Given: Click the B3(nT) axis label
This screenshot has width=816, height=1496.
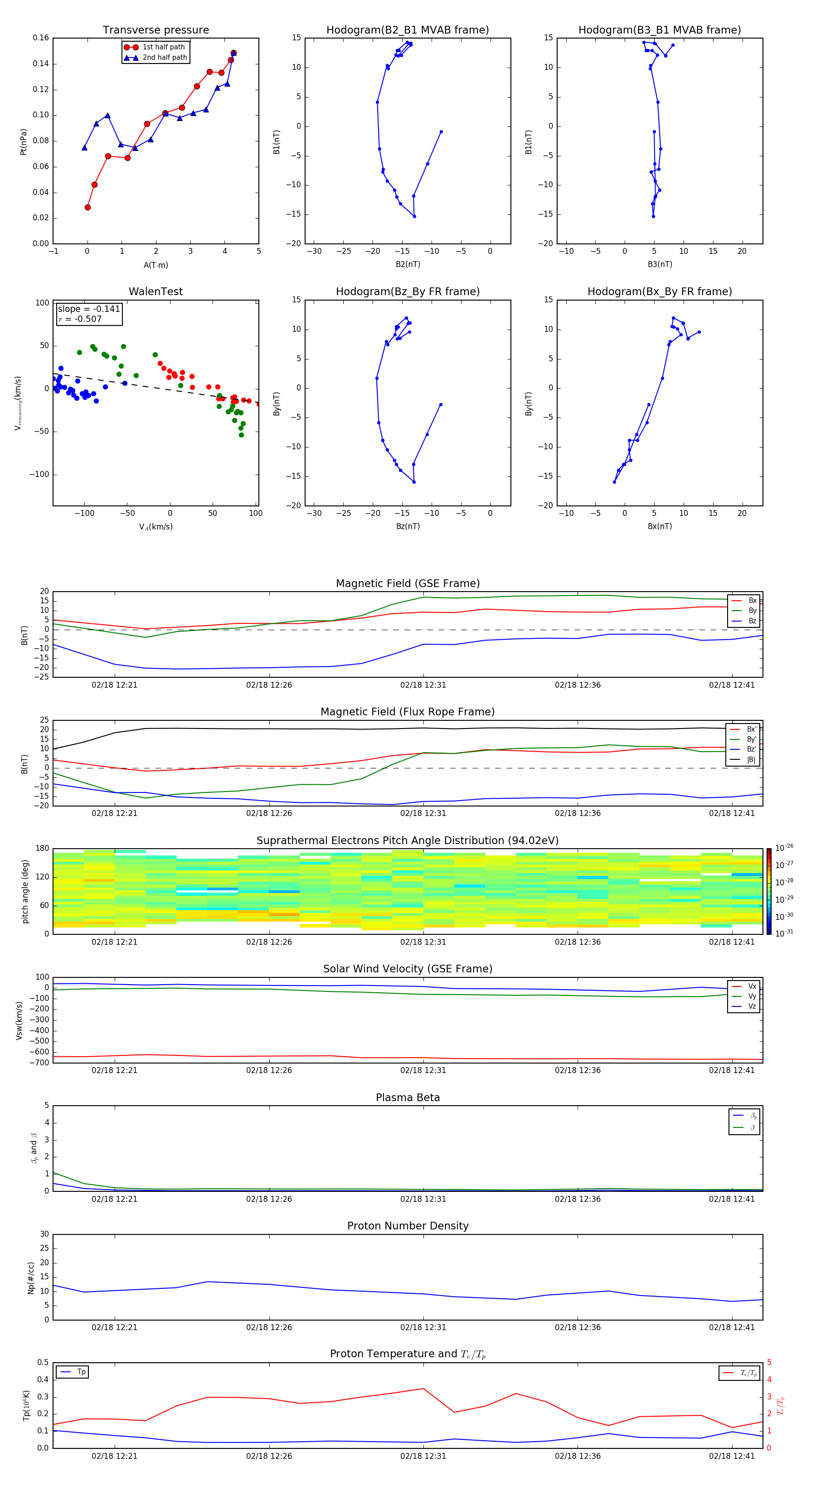Looking at the screenshot, I should [660, 264].
